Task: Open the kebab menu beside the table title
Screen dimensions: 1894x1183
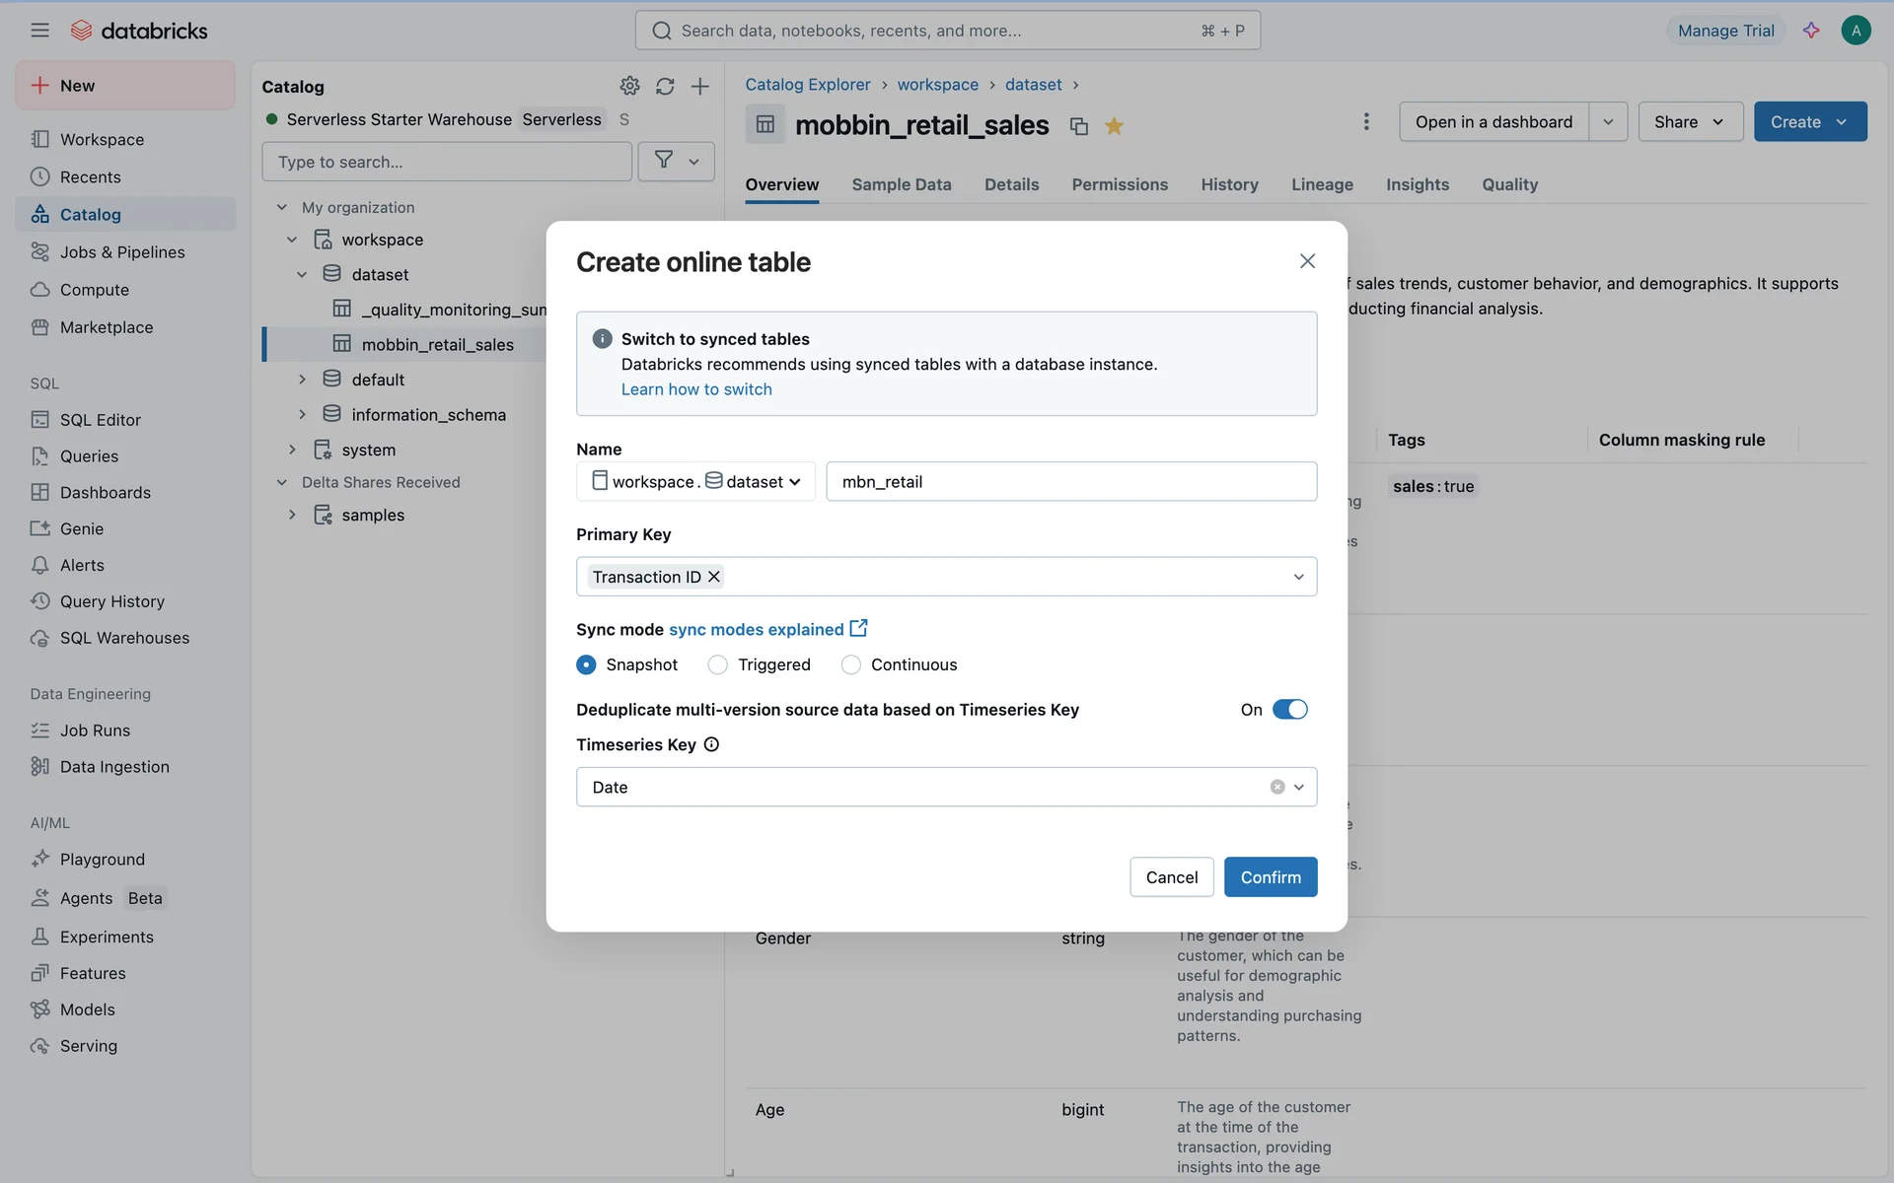Action: [1365, 121]
